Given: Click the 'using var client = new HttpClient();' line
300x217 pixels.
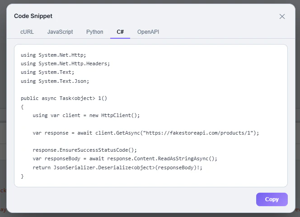Looking at the screenshot, I should 86,116.
